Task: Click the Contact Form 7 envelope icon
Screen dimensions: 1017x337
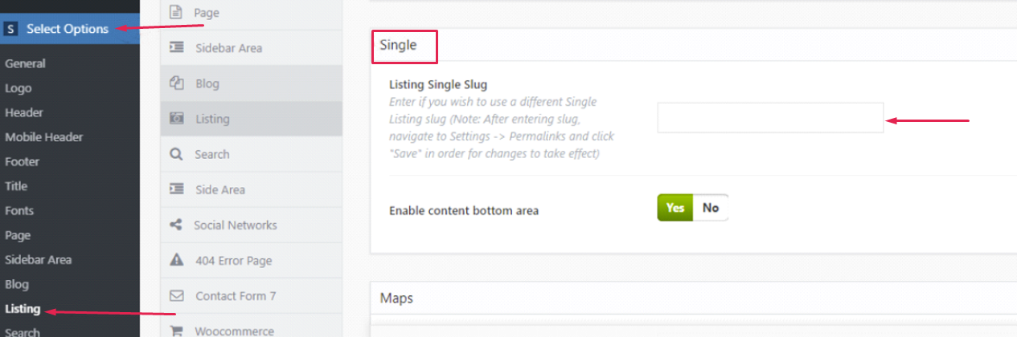Action: [176, 296]
